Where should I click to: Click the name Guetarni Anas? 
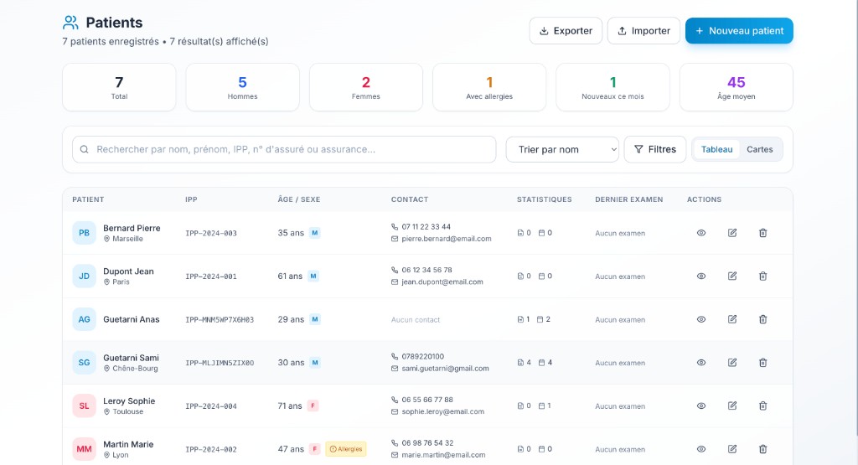click(x=132, y=319)
